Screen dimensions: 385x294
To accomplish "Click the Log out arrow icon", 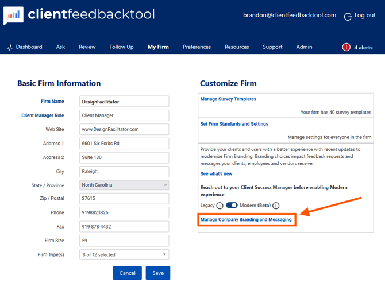I will pyautogui.click(x=348, y=16).
